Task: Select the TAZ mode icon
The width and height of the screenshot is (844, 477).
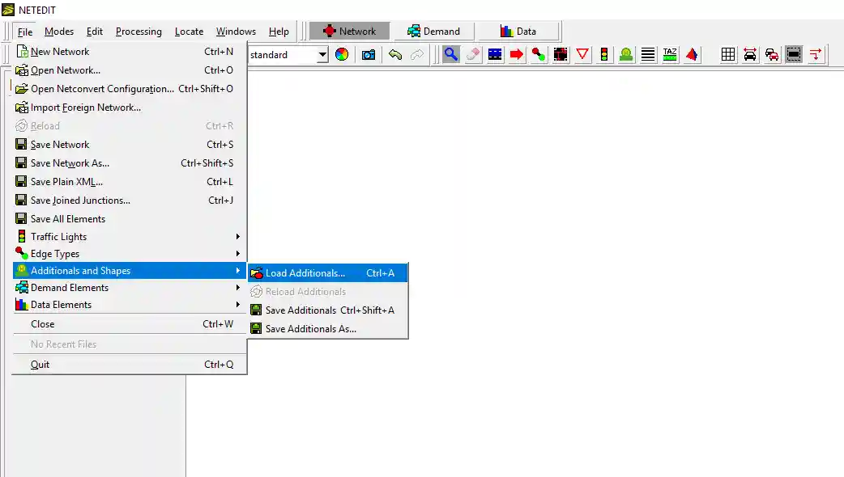Action: (670, 54)
